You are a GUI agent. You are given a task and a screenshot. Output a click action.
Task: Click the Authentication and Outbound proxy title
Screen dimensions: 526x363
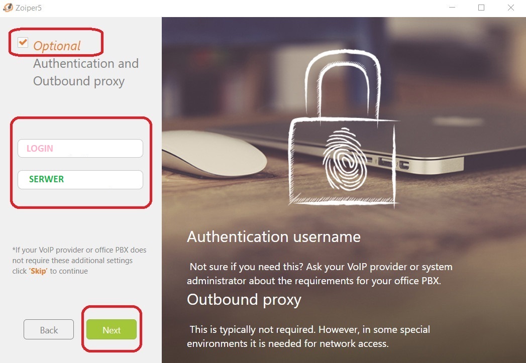pos(86,72)
